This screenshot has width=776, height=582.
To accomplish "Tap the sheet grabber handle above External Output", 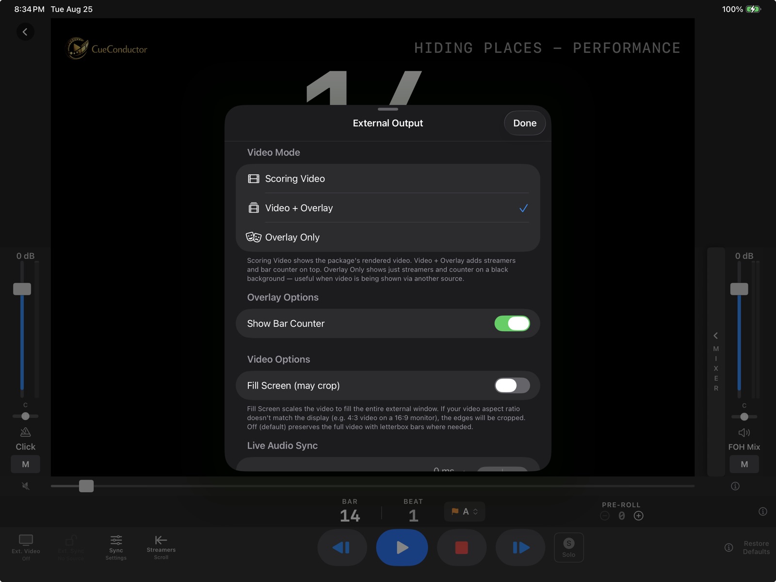I will coord(388,109).
